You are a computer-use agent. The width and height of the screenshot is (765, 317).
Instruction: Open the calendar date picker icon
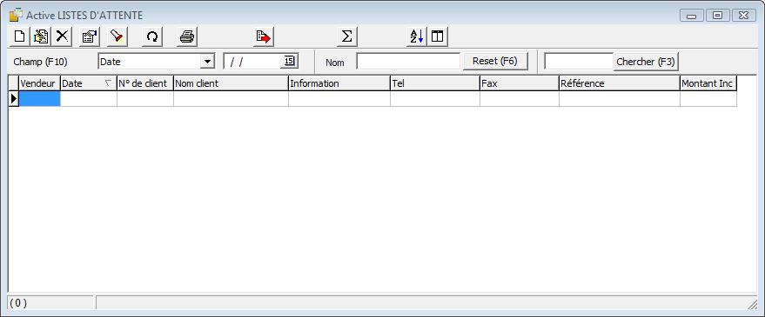point(289,62)
